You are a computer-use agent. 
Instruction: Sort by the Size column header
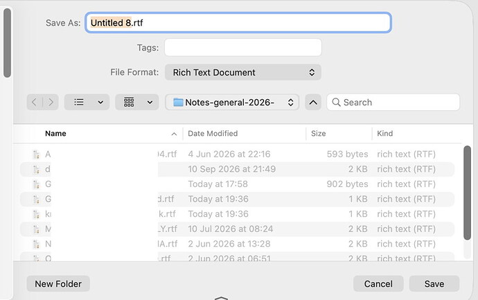click(x=318, y=134)
